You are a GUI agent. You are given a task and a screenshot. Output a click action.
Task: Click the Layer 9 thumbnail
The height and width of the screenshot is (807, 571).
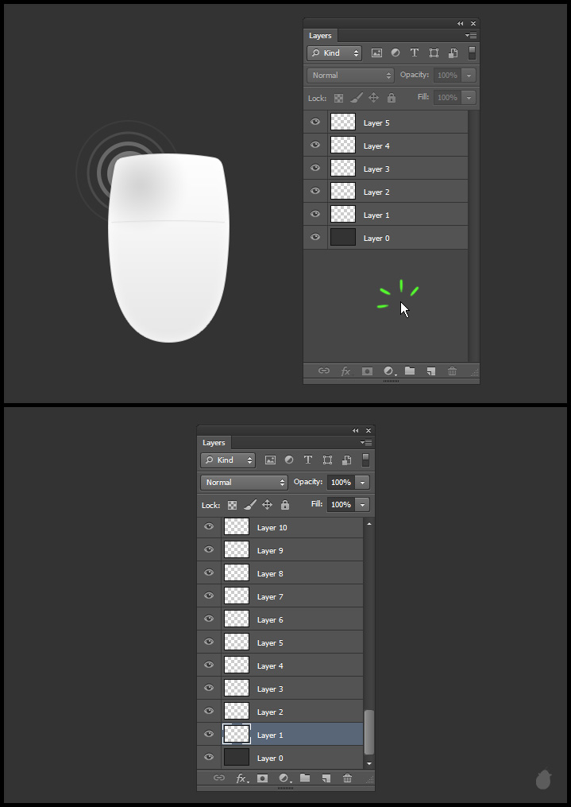click(237, 549)
